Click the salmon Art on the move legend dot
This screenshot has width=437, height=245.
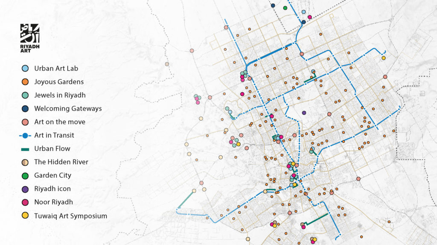point(25,122)
